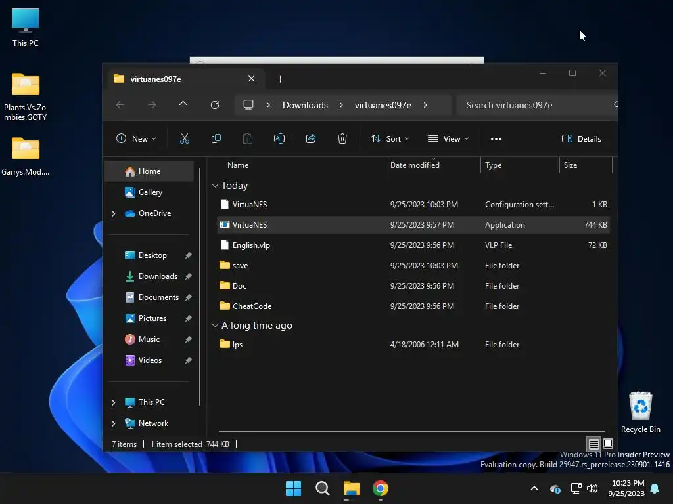The height and width of the screenshot is (504, 673).
Task: Select the CheatCode folder
Action: point(413,306)
